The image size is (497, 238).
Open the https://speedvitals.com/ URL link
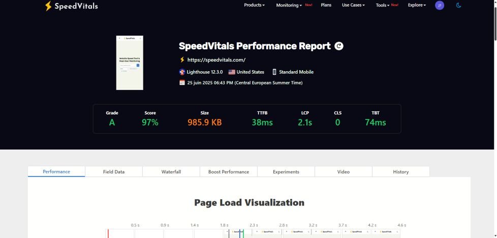pos(216,59)
